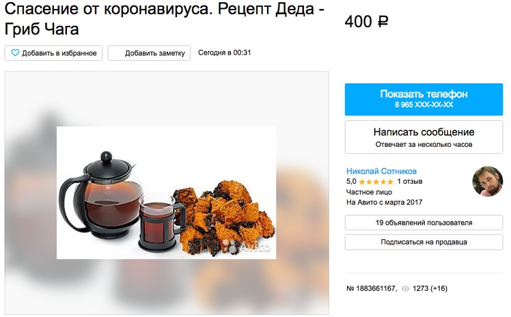Click the listing title Спасение от коронавируса
Screen dimensions: 511x317
[164, 18]
